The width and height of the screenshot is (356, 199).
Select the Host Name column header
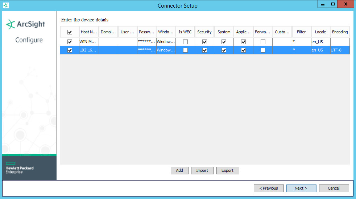click(x=89, y=32)
